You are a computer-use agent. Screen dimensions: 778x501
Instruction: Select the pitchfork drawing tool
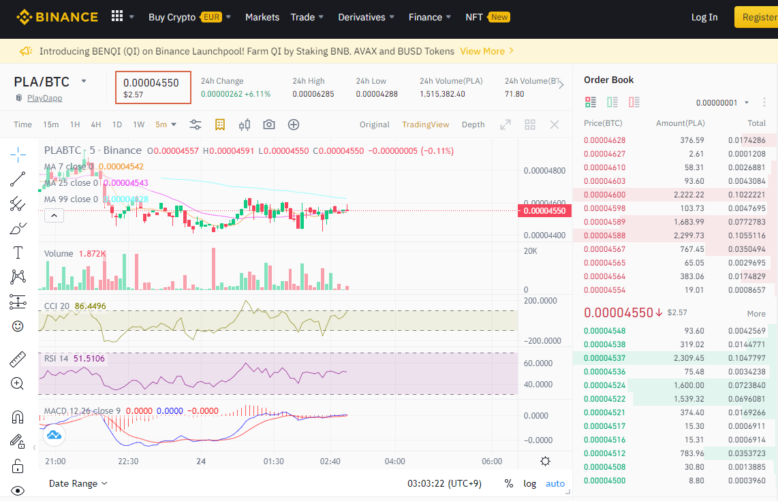point(18,204)
